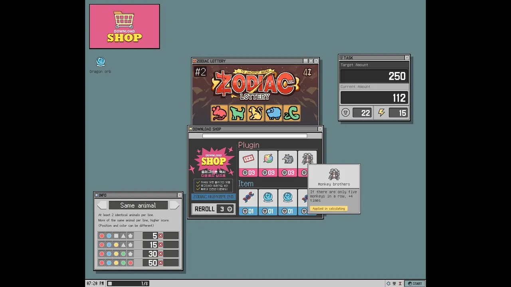Close the INFO window
511x287 pixels.
[x=180, y=195]
